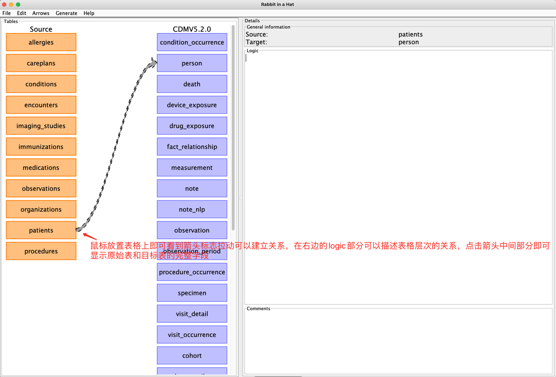This screenshot has height=377, width=556.
Task: Select the patients source table
Action: [41, 230]
